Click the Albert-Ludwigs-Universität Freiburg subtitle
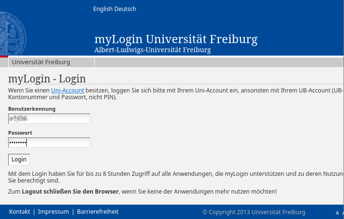Image resolution: width=344 pixels, height=219 pixels. click(152, 50)
